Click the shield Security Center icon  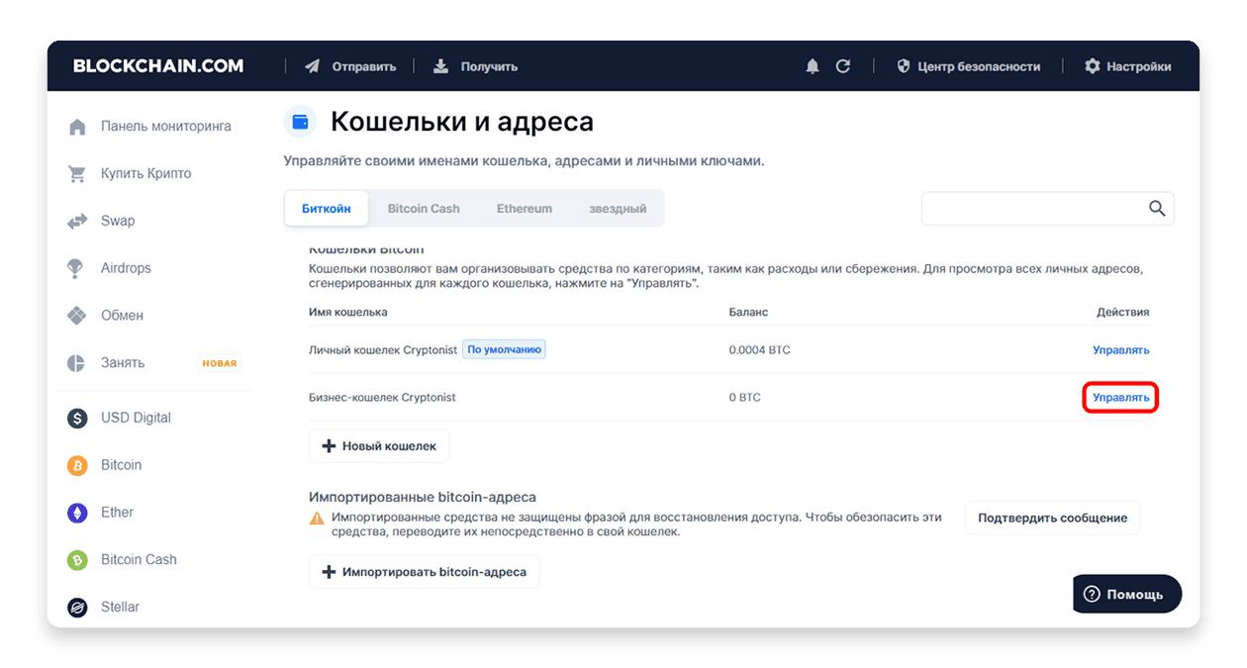903,66
